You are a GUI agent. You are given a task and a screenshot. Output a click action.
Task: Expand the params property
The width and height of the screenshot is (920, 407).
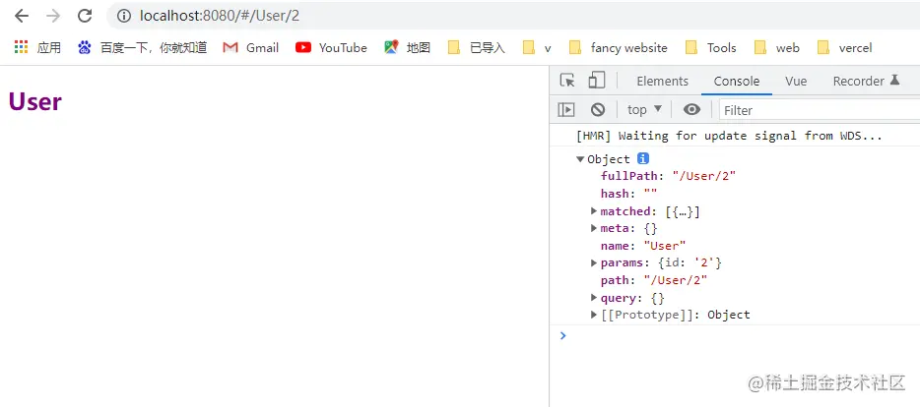[594, 262]
